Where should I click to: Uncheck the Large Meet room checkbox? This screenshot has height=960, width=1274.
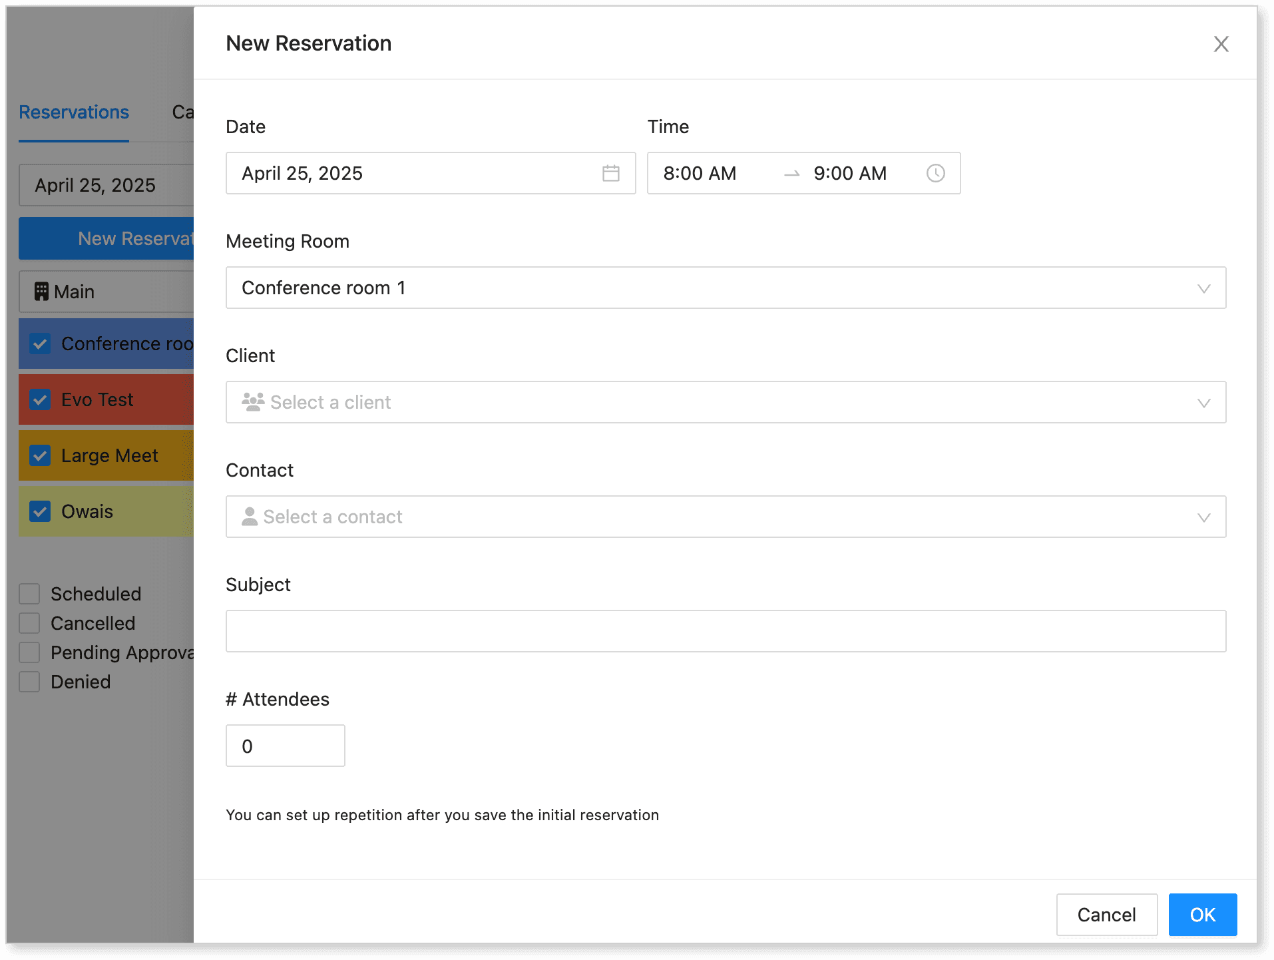pyautogui.click(x=40, y=455)
